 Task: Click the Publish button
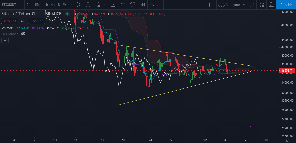tap(286, 5)
